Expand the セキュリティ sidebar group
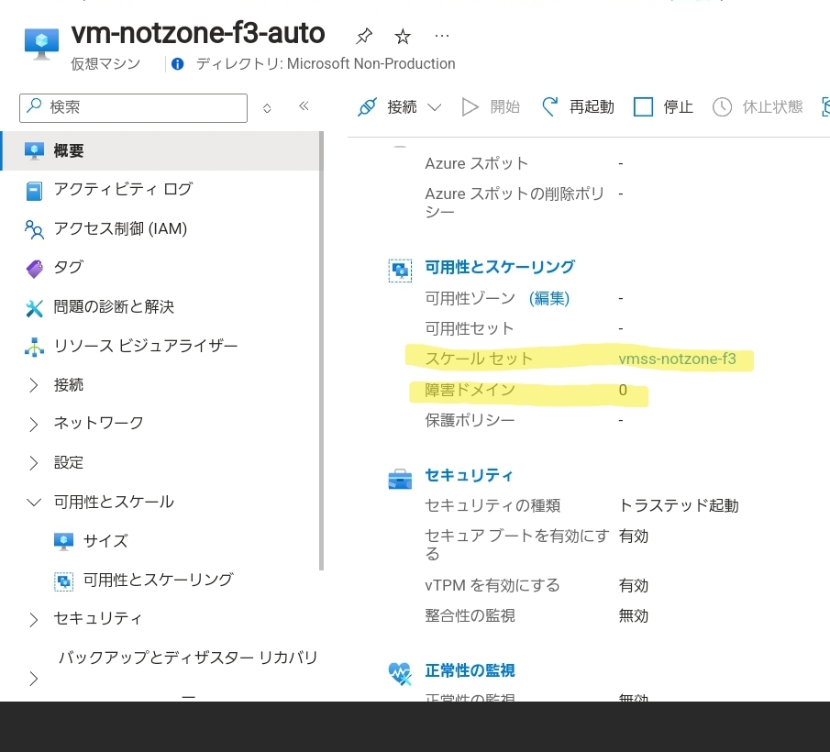The width and height of the screenshot is (830, 752). (34, 619)
